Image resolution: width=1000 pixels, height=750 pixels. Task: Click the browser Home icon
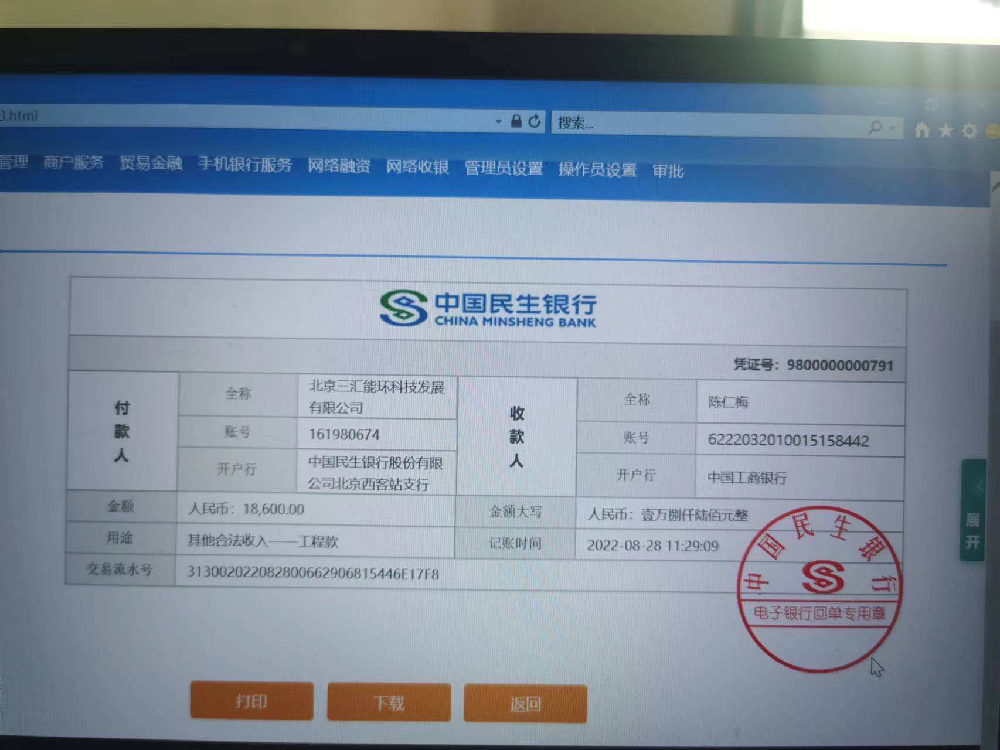point(922,130)
